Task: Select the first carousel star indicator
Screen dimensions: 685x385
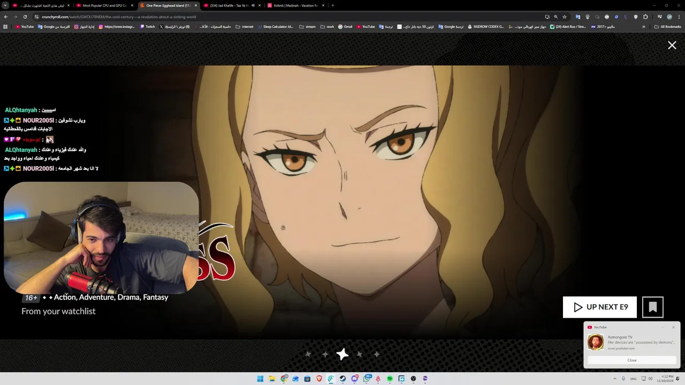Action: [308, 354]
